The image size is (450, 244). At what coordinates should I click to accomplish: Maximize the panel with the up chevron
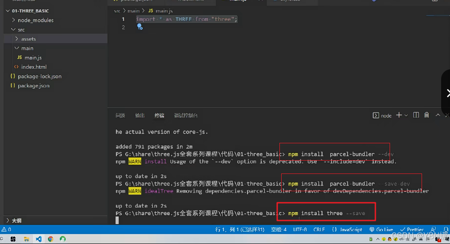click(438, 115)
